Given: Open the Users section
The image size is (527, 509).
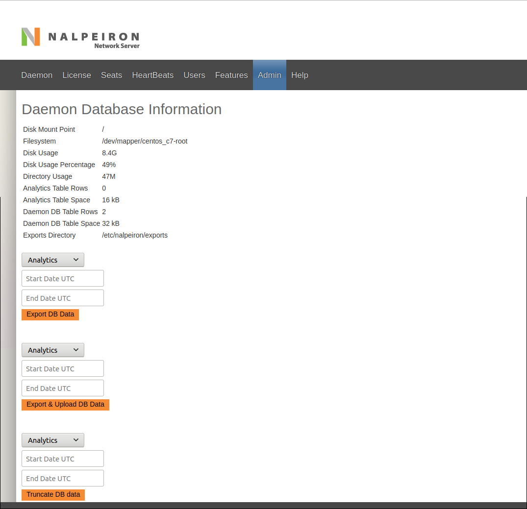Looking at the screenshot, I should pos(194,75).
